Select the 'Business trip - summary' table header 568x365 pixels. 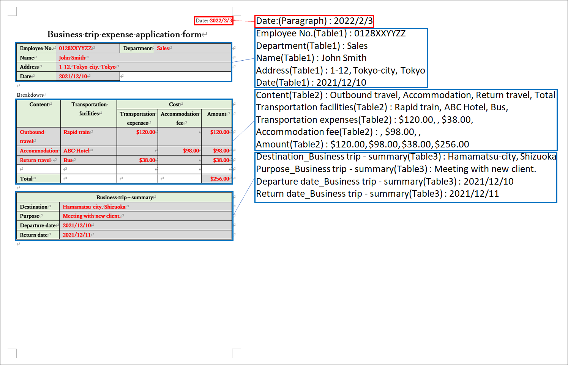[x=124, y=197]
